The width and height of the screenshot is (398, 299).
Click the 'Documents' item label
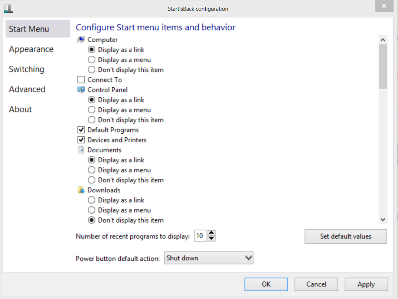click(105, 150)
